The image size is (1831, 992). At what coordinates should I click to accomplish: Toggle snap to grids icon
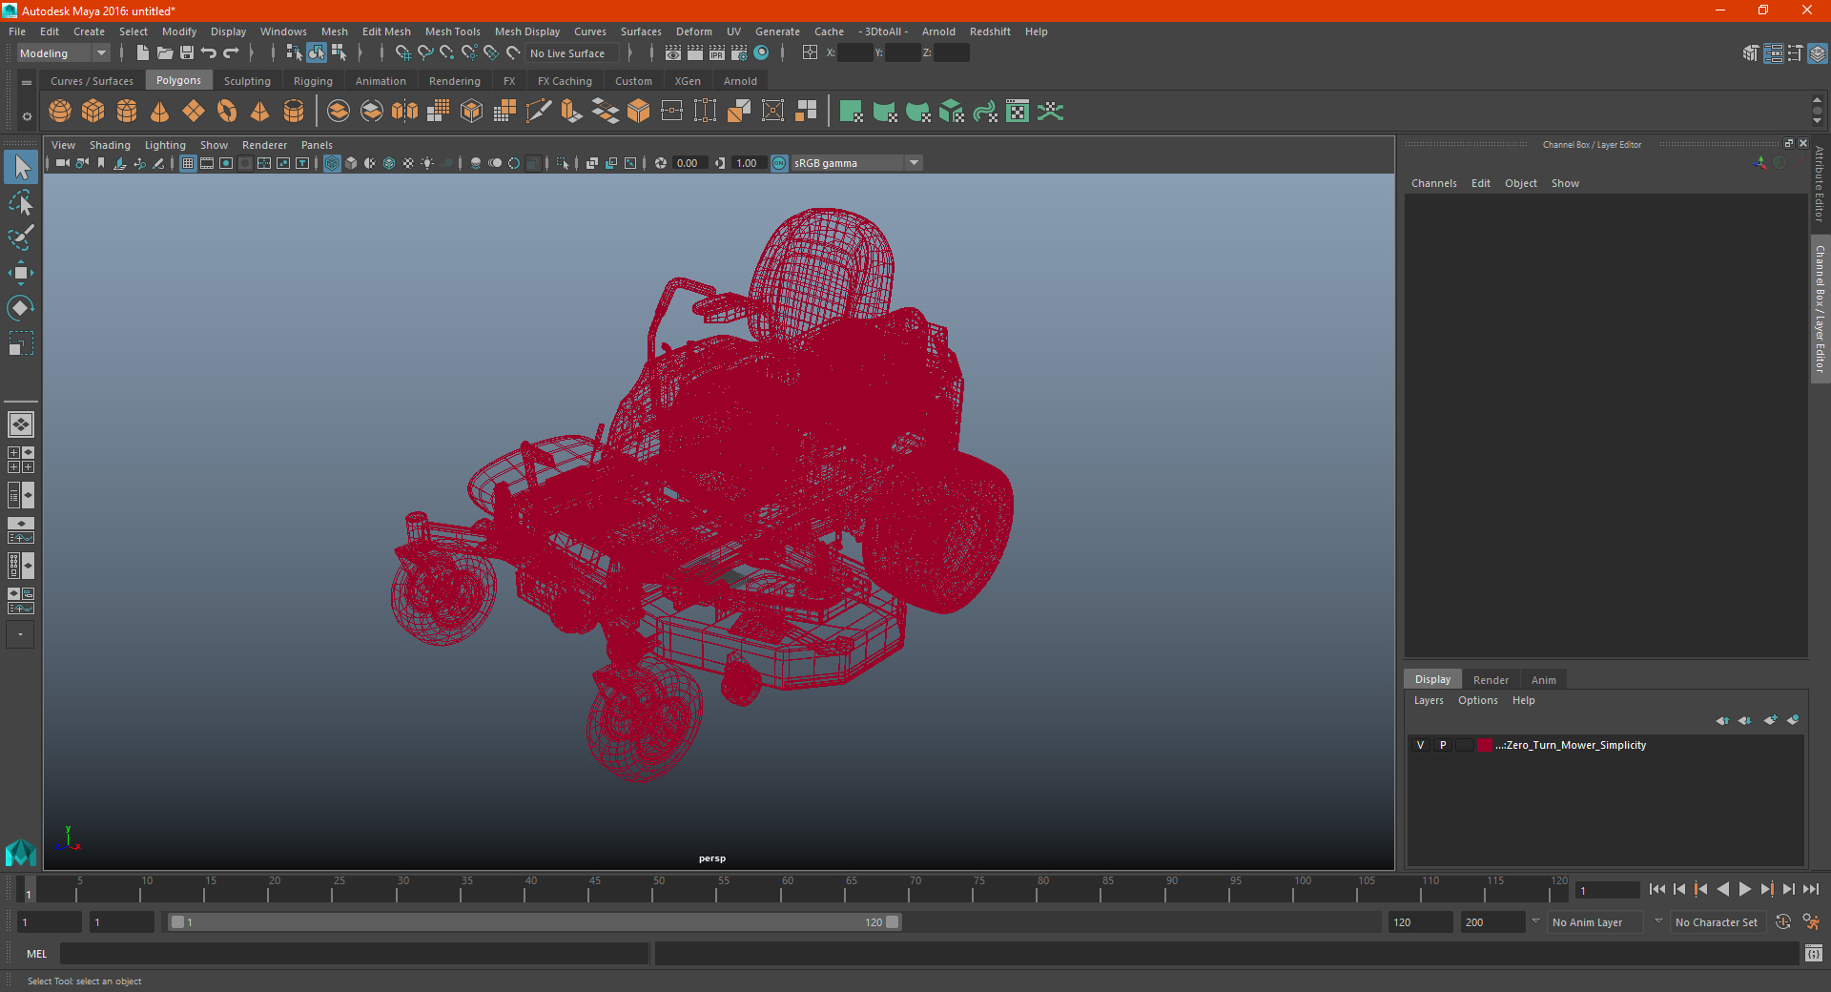[x=403, y=53]
